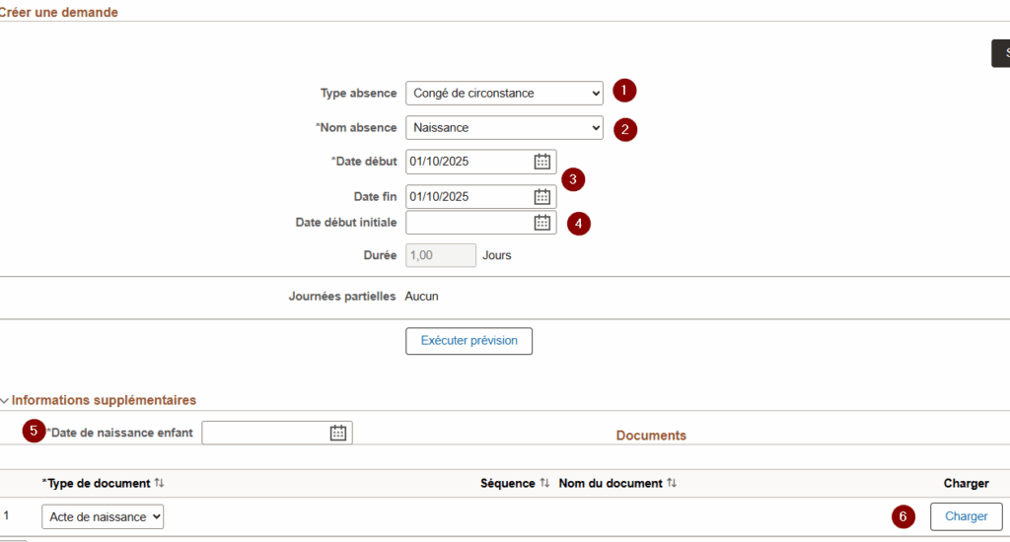Open the Date début initiale calendar icon

coord(541,223)
